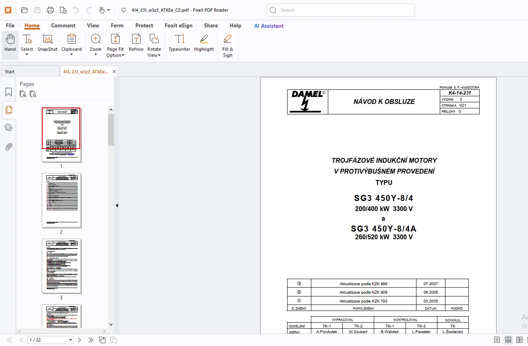Viewport: 528px width, 346px height.
Task: Collapse the navigation panel with the arrow
Action: (117, 205)
